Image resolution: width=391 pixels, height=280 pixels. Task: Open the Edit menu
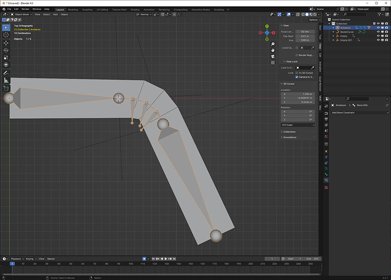coord(16,9)
